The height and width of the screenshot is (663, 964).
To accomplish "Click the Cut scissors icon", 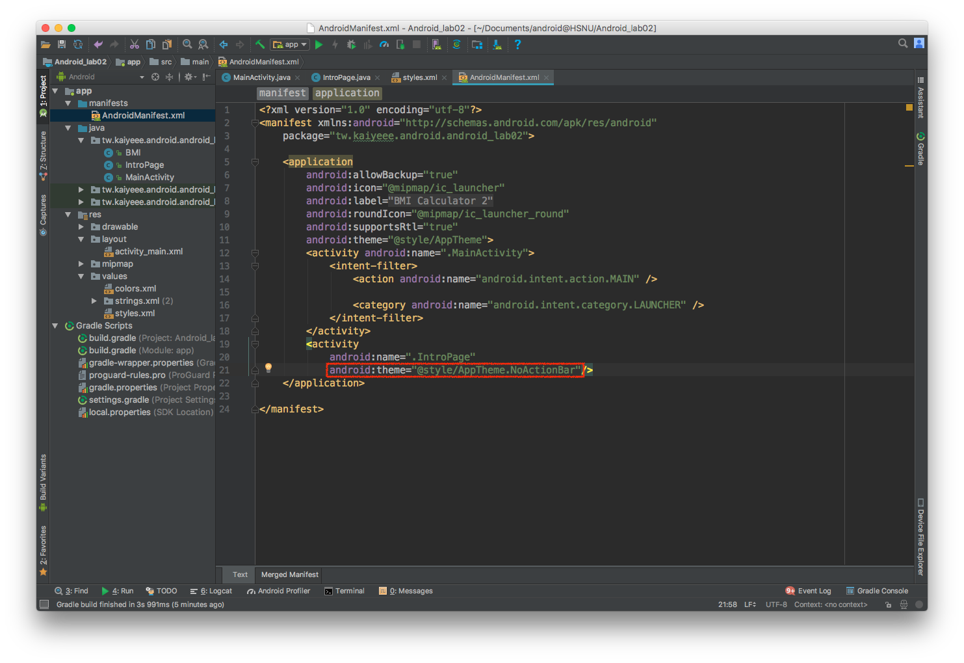I will coord(135,44).
